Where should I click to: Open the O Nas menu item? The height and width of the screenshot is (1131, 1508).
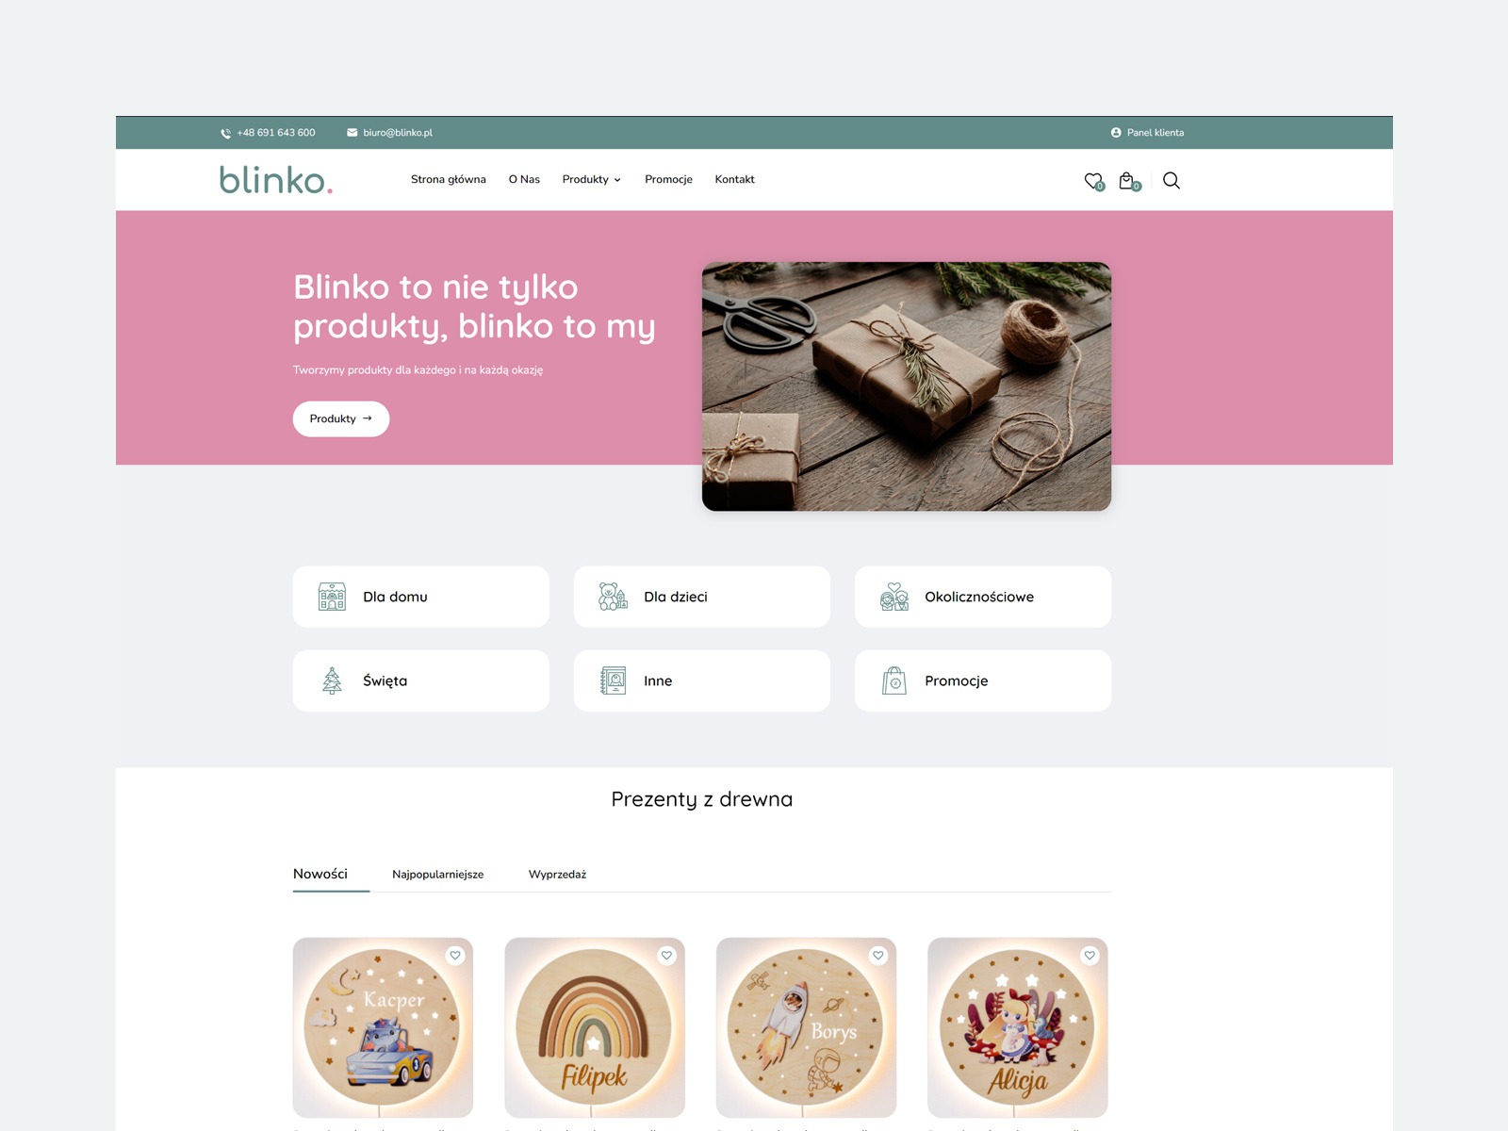524,179
